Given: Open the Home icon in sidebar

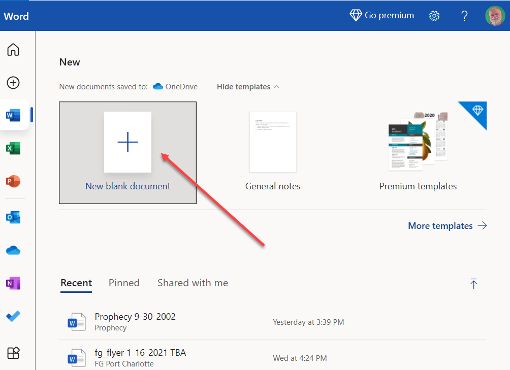Looking at the screenshot, I should pyautogui.click(x=13, y=50).
